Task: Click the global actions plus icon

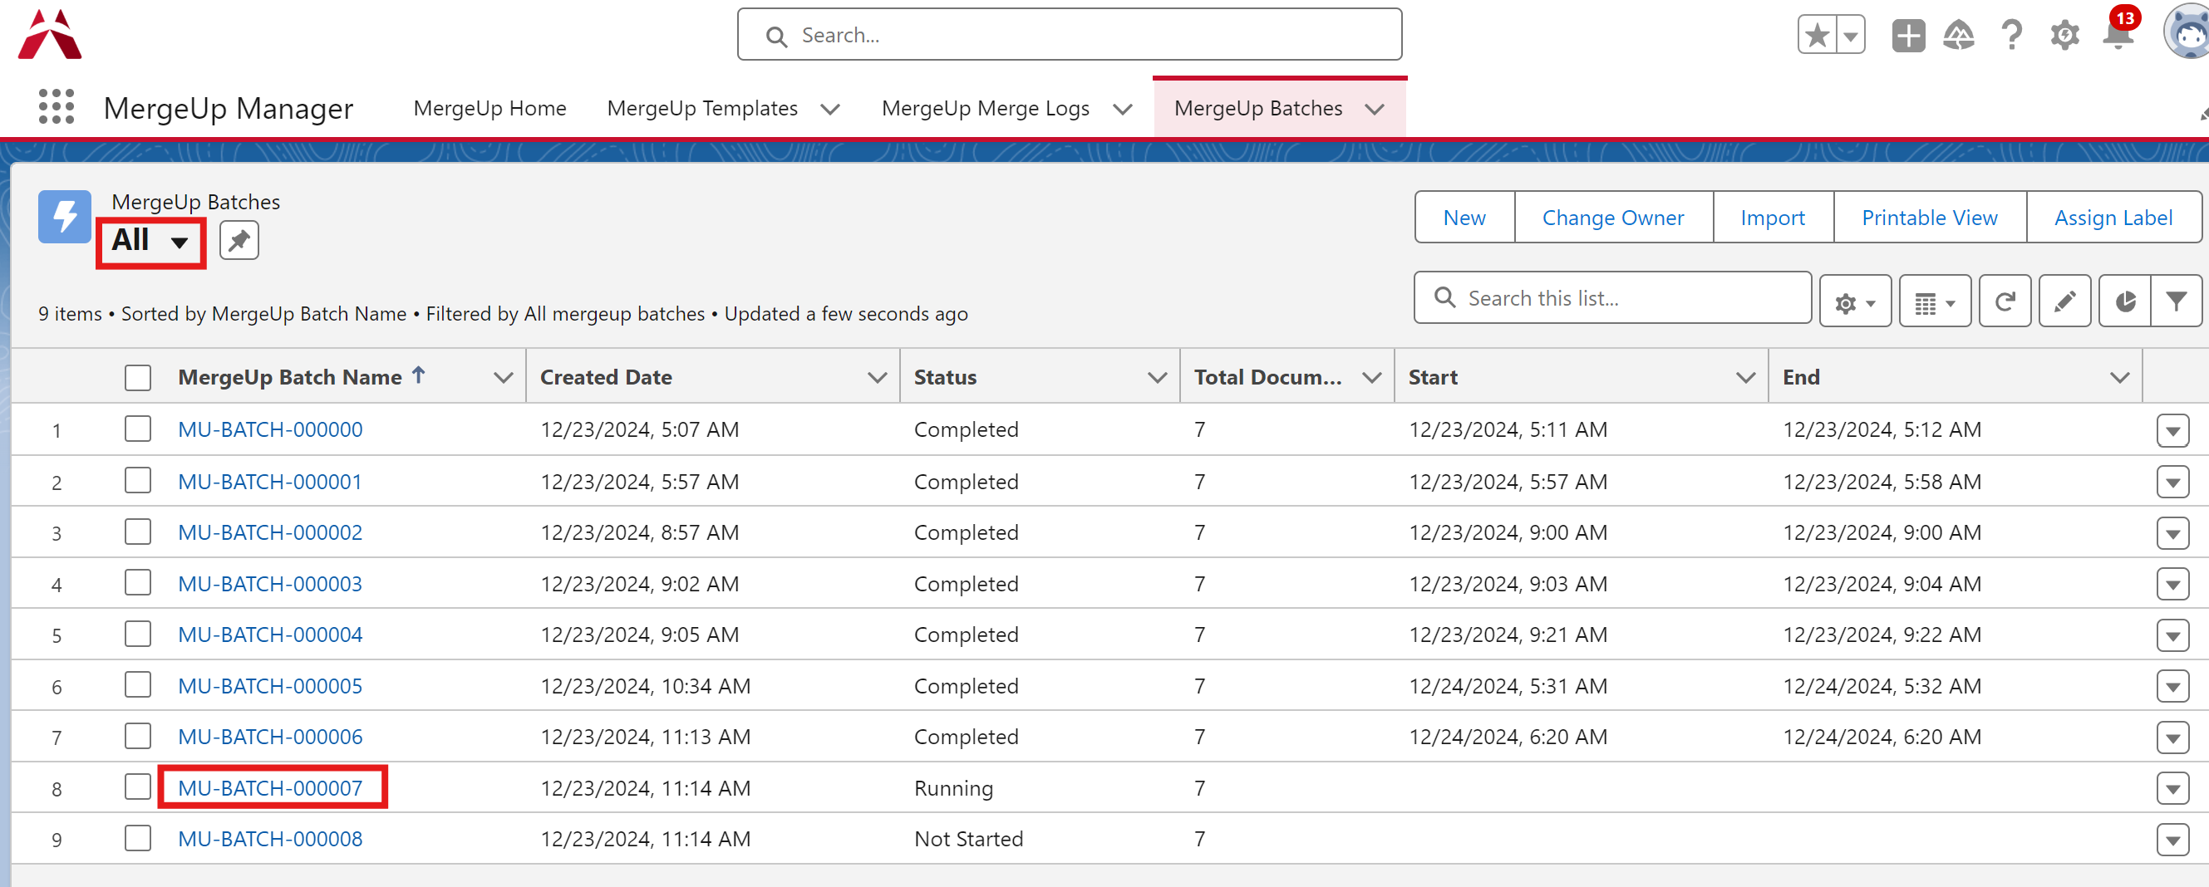Action: 1908,36
